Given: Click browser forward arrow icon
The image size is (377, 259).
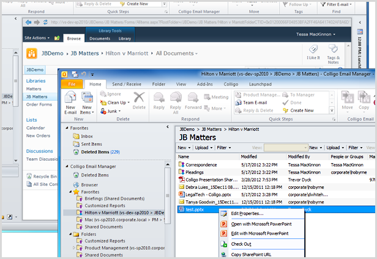Looking at the screenshot, I should (x=37, y=23).
